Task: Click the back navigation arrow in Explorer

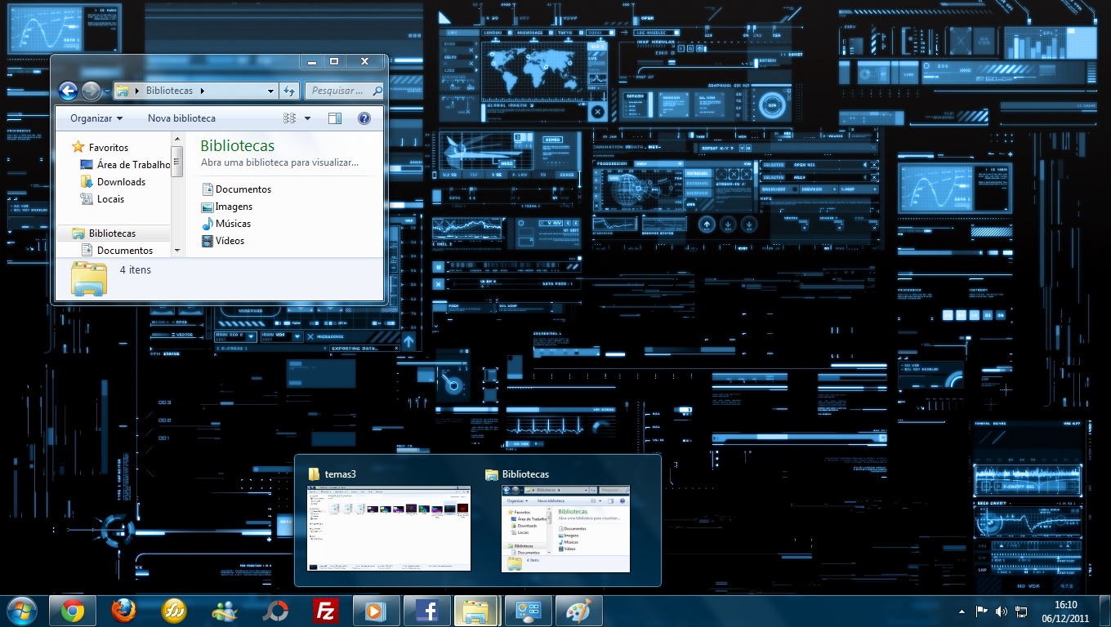Action: point(68,91)
